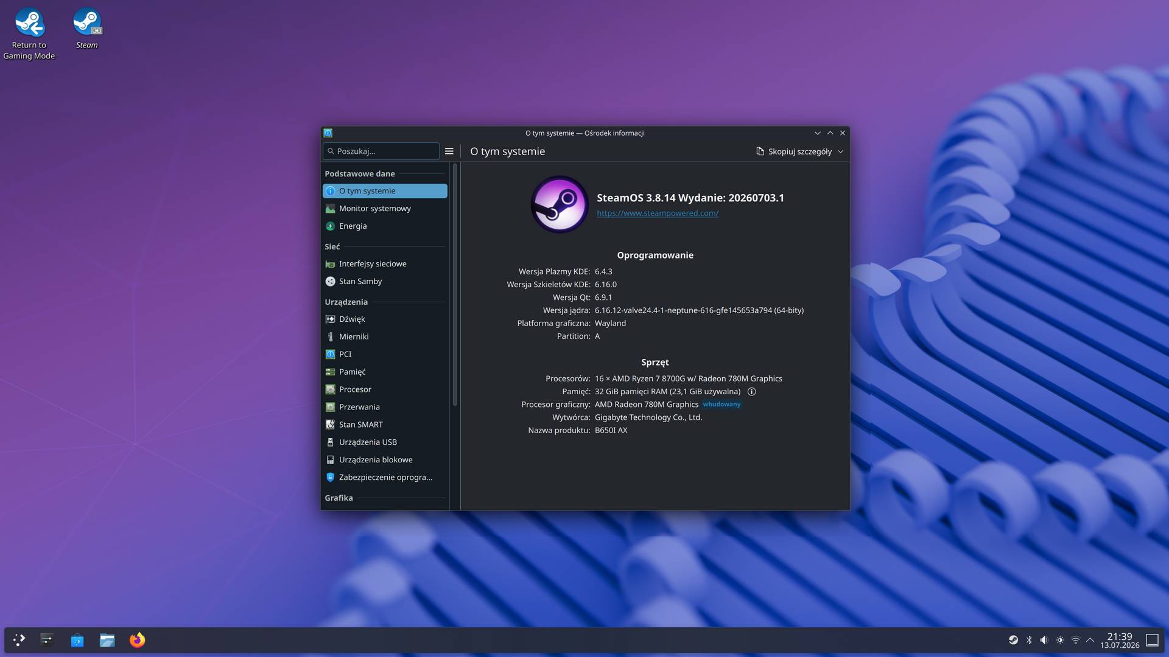
Task: Launch Firefox from the taskbar
Action: (x=137, y=640)
